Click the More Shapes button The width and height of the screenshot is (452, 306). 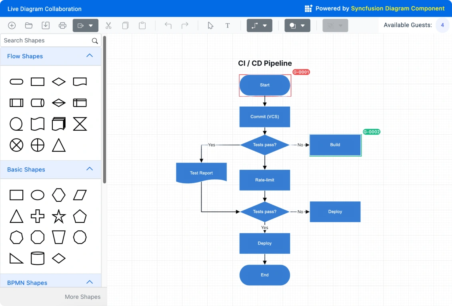[x=82, y=297]
